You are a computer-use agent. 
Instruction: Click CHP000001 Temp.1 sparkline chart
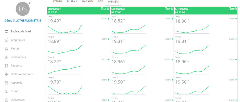pos(65,29)
